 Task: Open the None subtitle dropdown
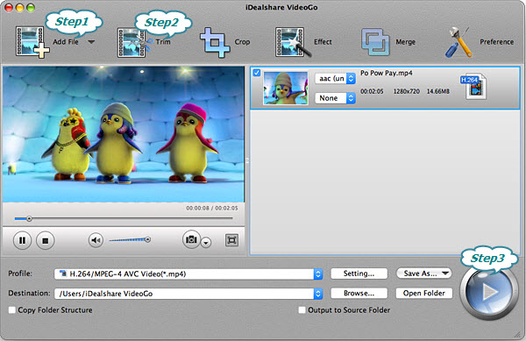tap(335, 98)
